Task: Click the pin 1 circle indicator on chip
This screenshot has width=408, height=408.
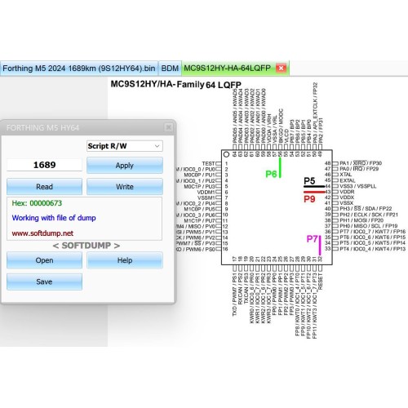Action: click(x=226, y=154)
